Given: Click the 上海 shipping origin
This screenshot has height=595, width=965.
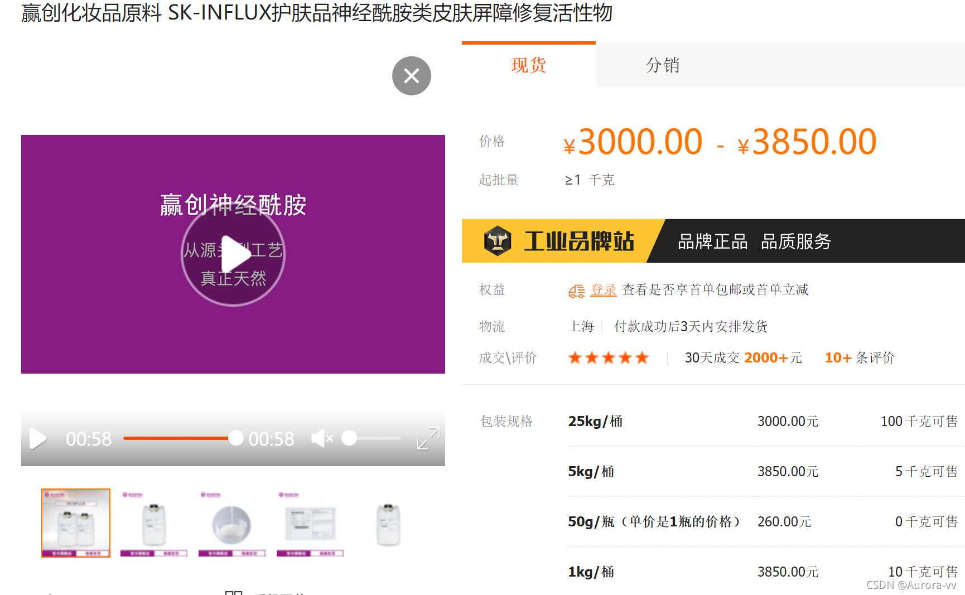Looking at the screenshot, I should [x=581, y=327].
